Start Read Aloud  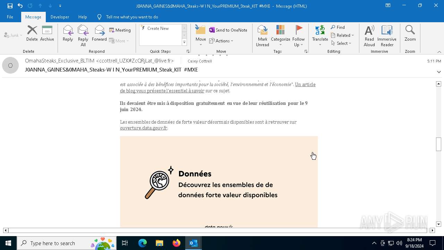point(369,35)
